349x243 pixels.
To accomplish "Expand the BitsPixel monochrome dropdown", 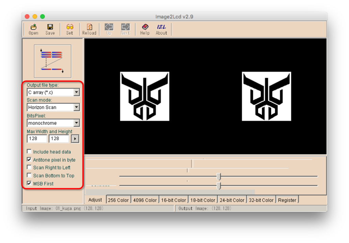I will pos(76,123).
